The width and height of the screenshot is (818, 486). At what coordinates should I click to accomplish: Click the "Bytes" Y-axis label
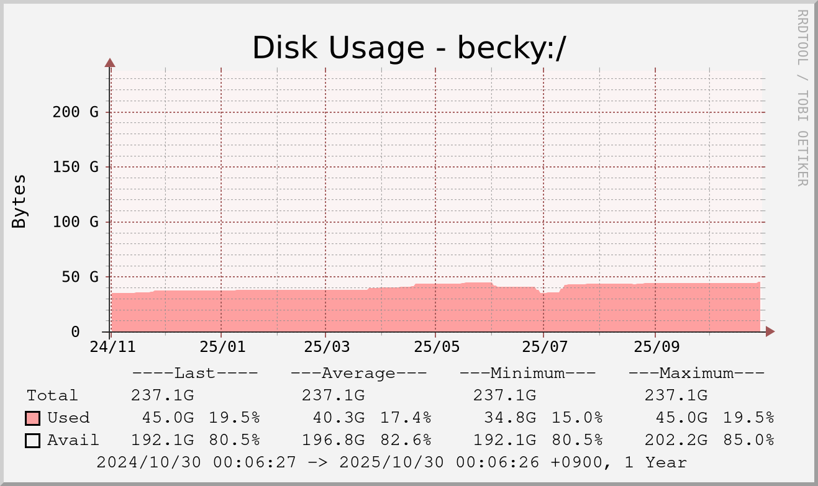(19, 201)
